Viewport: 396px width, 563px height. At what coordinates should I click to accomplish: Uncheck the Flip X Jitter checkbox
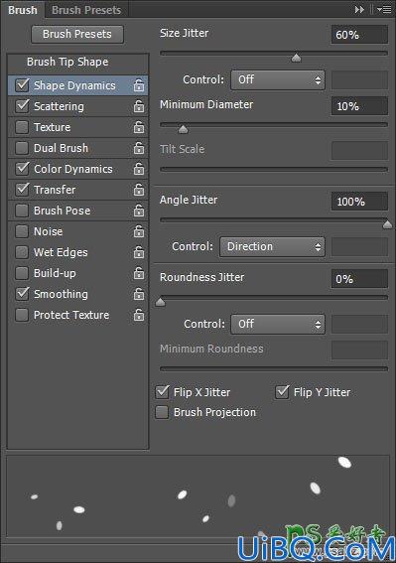[x=162, y=392]
